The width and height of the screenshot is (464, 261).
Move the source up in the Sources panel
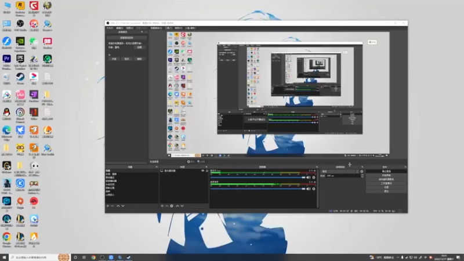tap(177, 206)
